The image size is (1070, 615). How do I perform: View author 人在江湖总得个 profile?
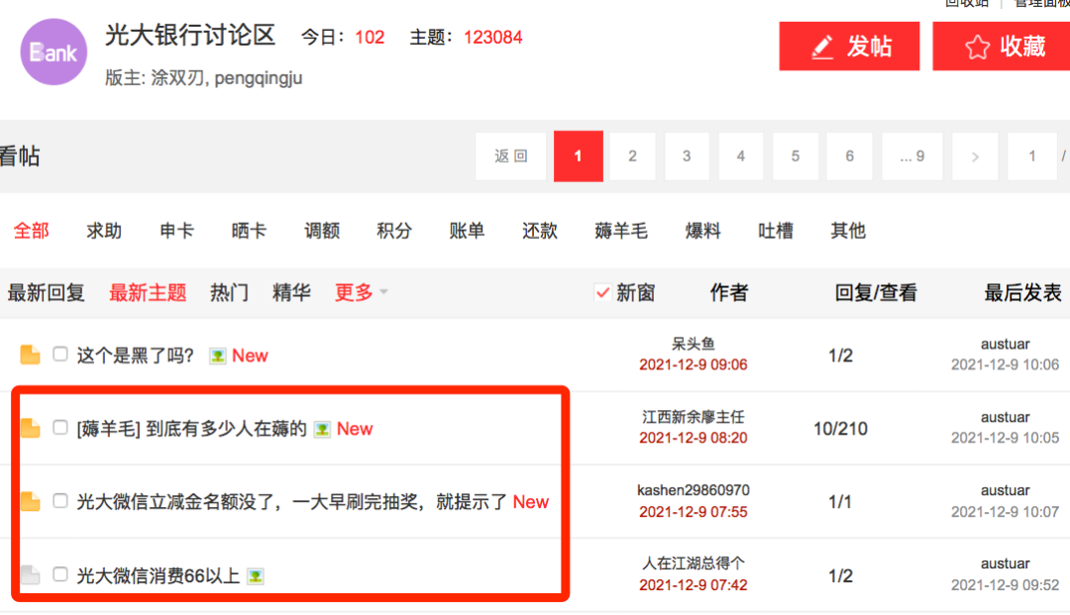click(x=694, y=564)
